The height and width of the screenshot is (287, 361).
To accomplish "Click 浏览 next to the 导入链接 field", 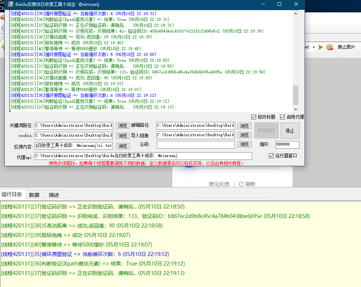I will coord(244,135).
